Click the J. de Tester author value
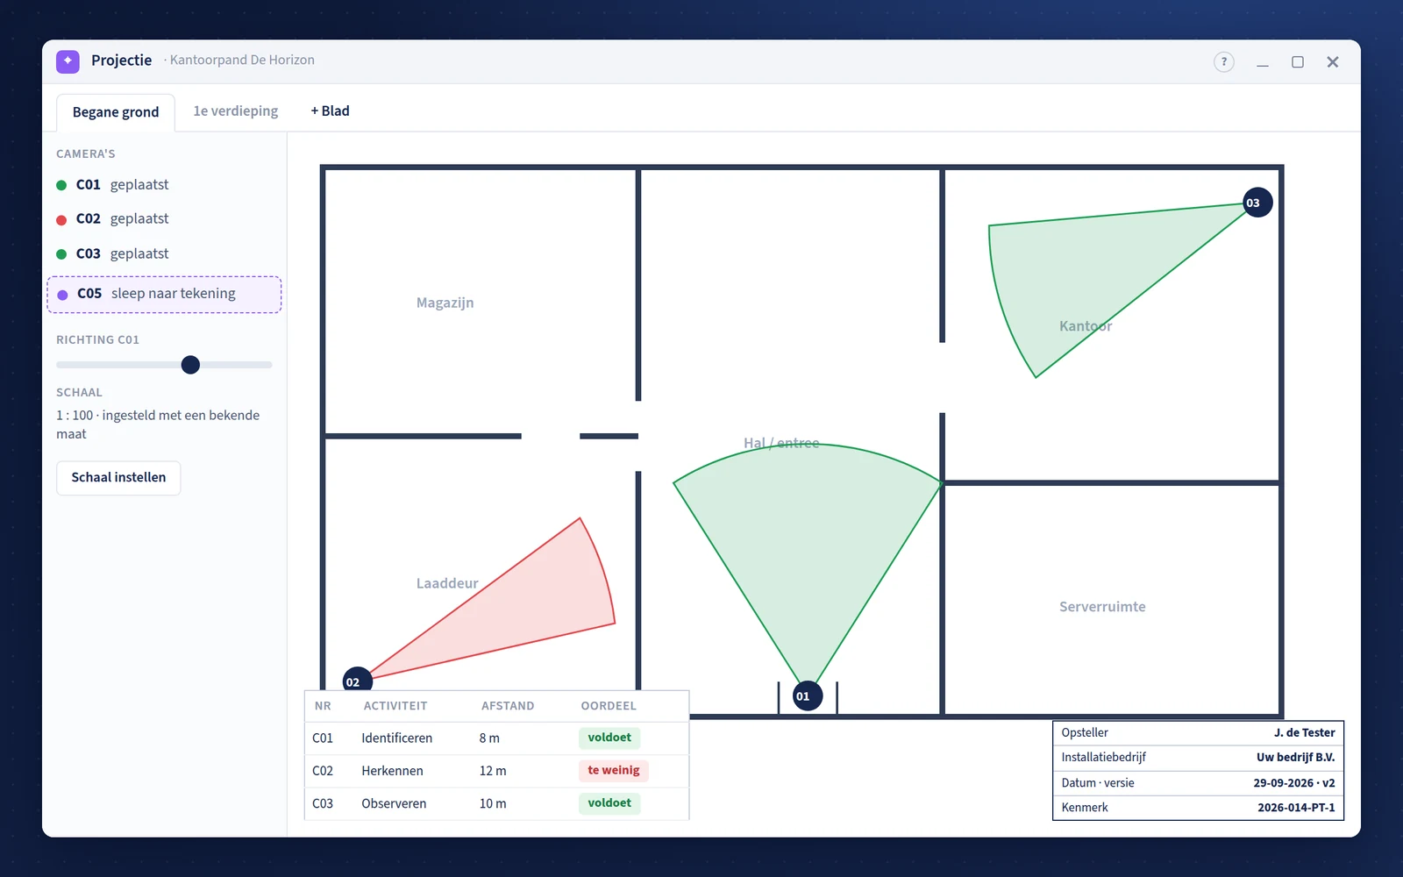The height and width of the screenshot is (877, 1403). pos(1305,733)
